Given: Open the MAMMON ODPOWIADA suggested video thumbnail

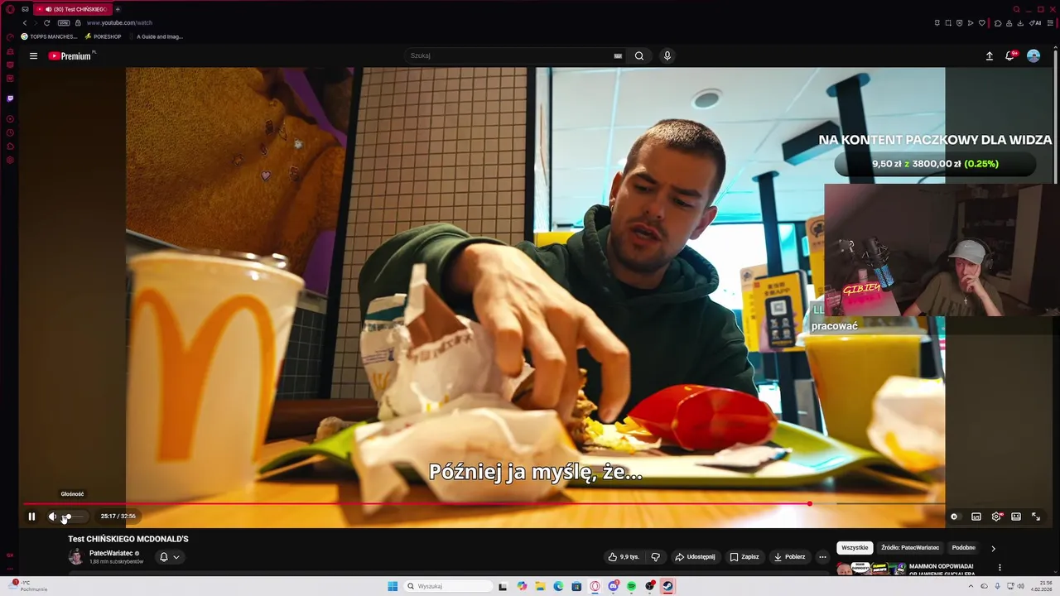Looking at the screenshot, I should (870, 569).
